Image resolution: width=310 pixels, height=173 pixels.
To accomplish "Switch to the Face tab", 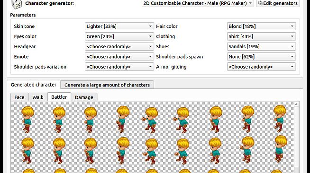I will pyautogui.click(x=19, y=97).
